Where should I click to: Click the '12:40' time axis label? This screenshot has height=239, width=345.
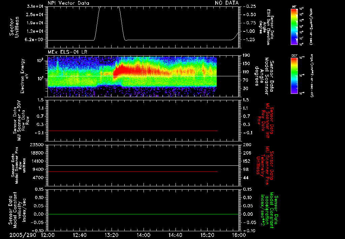point(80,235)
